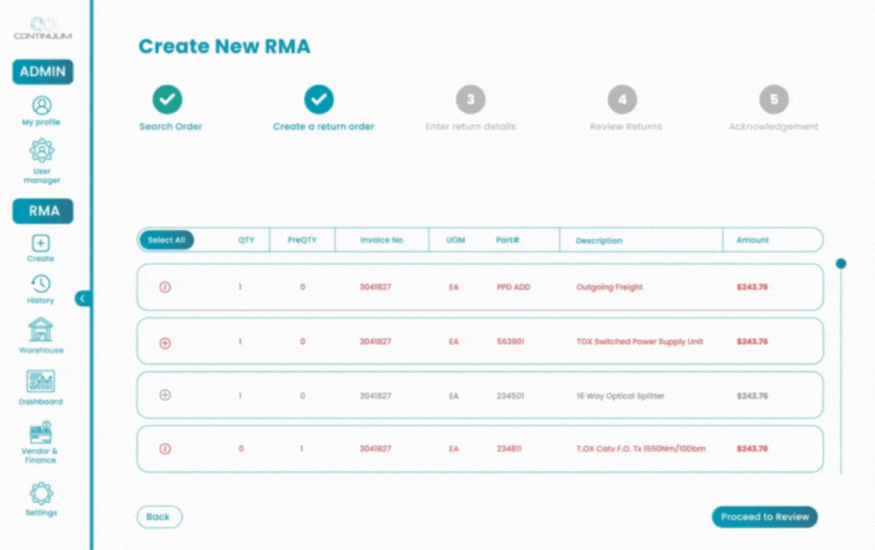Click part number PPD ADD
The height and width of the screenshot is (550, 875).
(513, 287)
